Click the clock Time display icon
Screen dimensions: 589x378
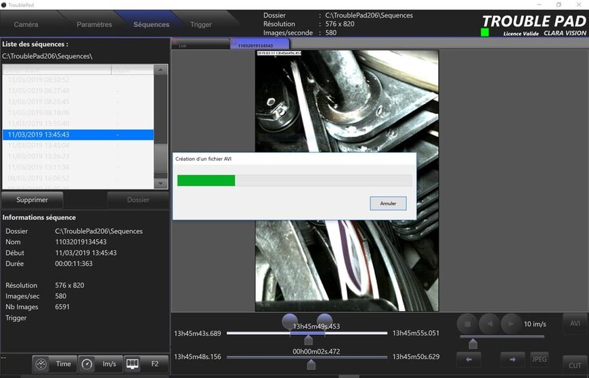(x=41, y=364)
